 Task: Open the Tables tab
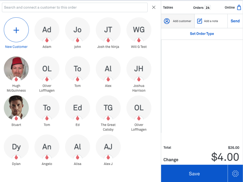click(168, 7)
